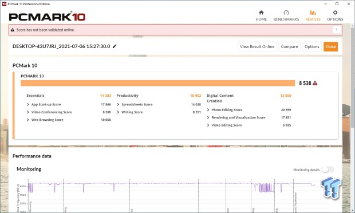The width and height of the screenshot is (355, 213).
Task: Click the overall score 8 538
Action: click(305, 83)
